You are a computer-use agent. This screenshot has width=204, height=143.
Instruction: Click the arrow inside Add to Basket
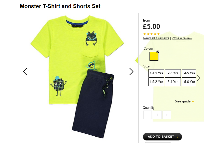click(x=177, y=137)
